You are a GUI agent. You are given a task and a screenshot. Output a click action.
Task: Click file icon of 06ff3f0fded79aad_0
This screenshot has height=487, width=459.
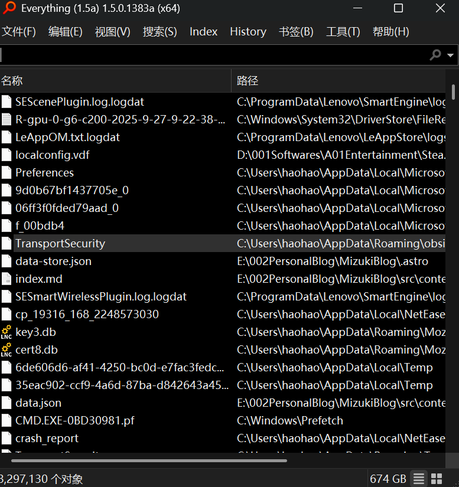[x=6, y=208]
